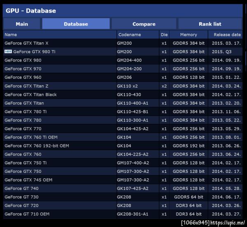Click the GK110-430 codename cell
Screen dimensions: 247x227
tap(129, 95)
